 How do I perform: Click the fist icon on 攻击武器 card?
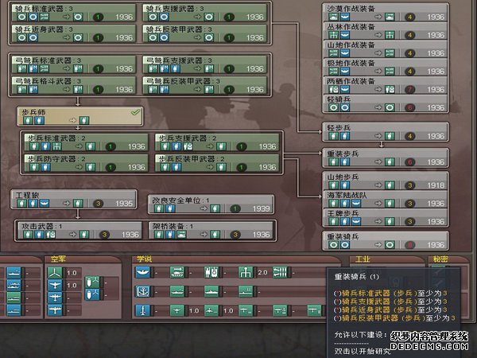(x=50, y=235)
